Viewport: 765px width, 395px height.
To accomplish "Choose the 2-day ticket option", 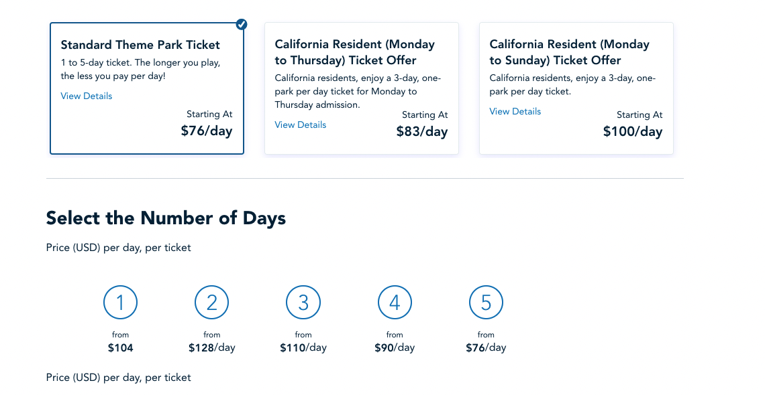I will (x=212, y=303).
